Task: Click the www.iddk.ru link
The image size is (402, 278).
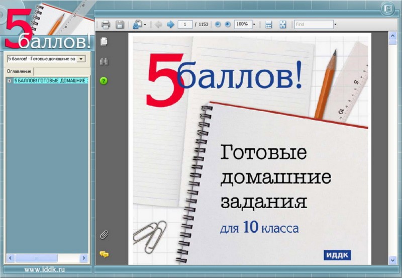Action: tap(44, 270)
